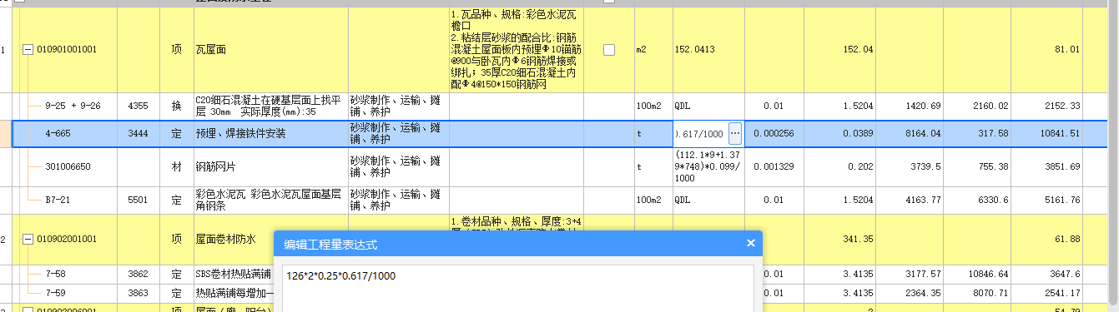Click the 3444 number cell

point(139,133)
